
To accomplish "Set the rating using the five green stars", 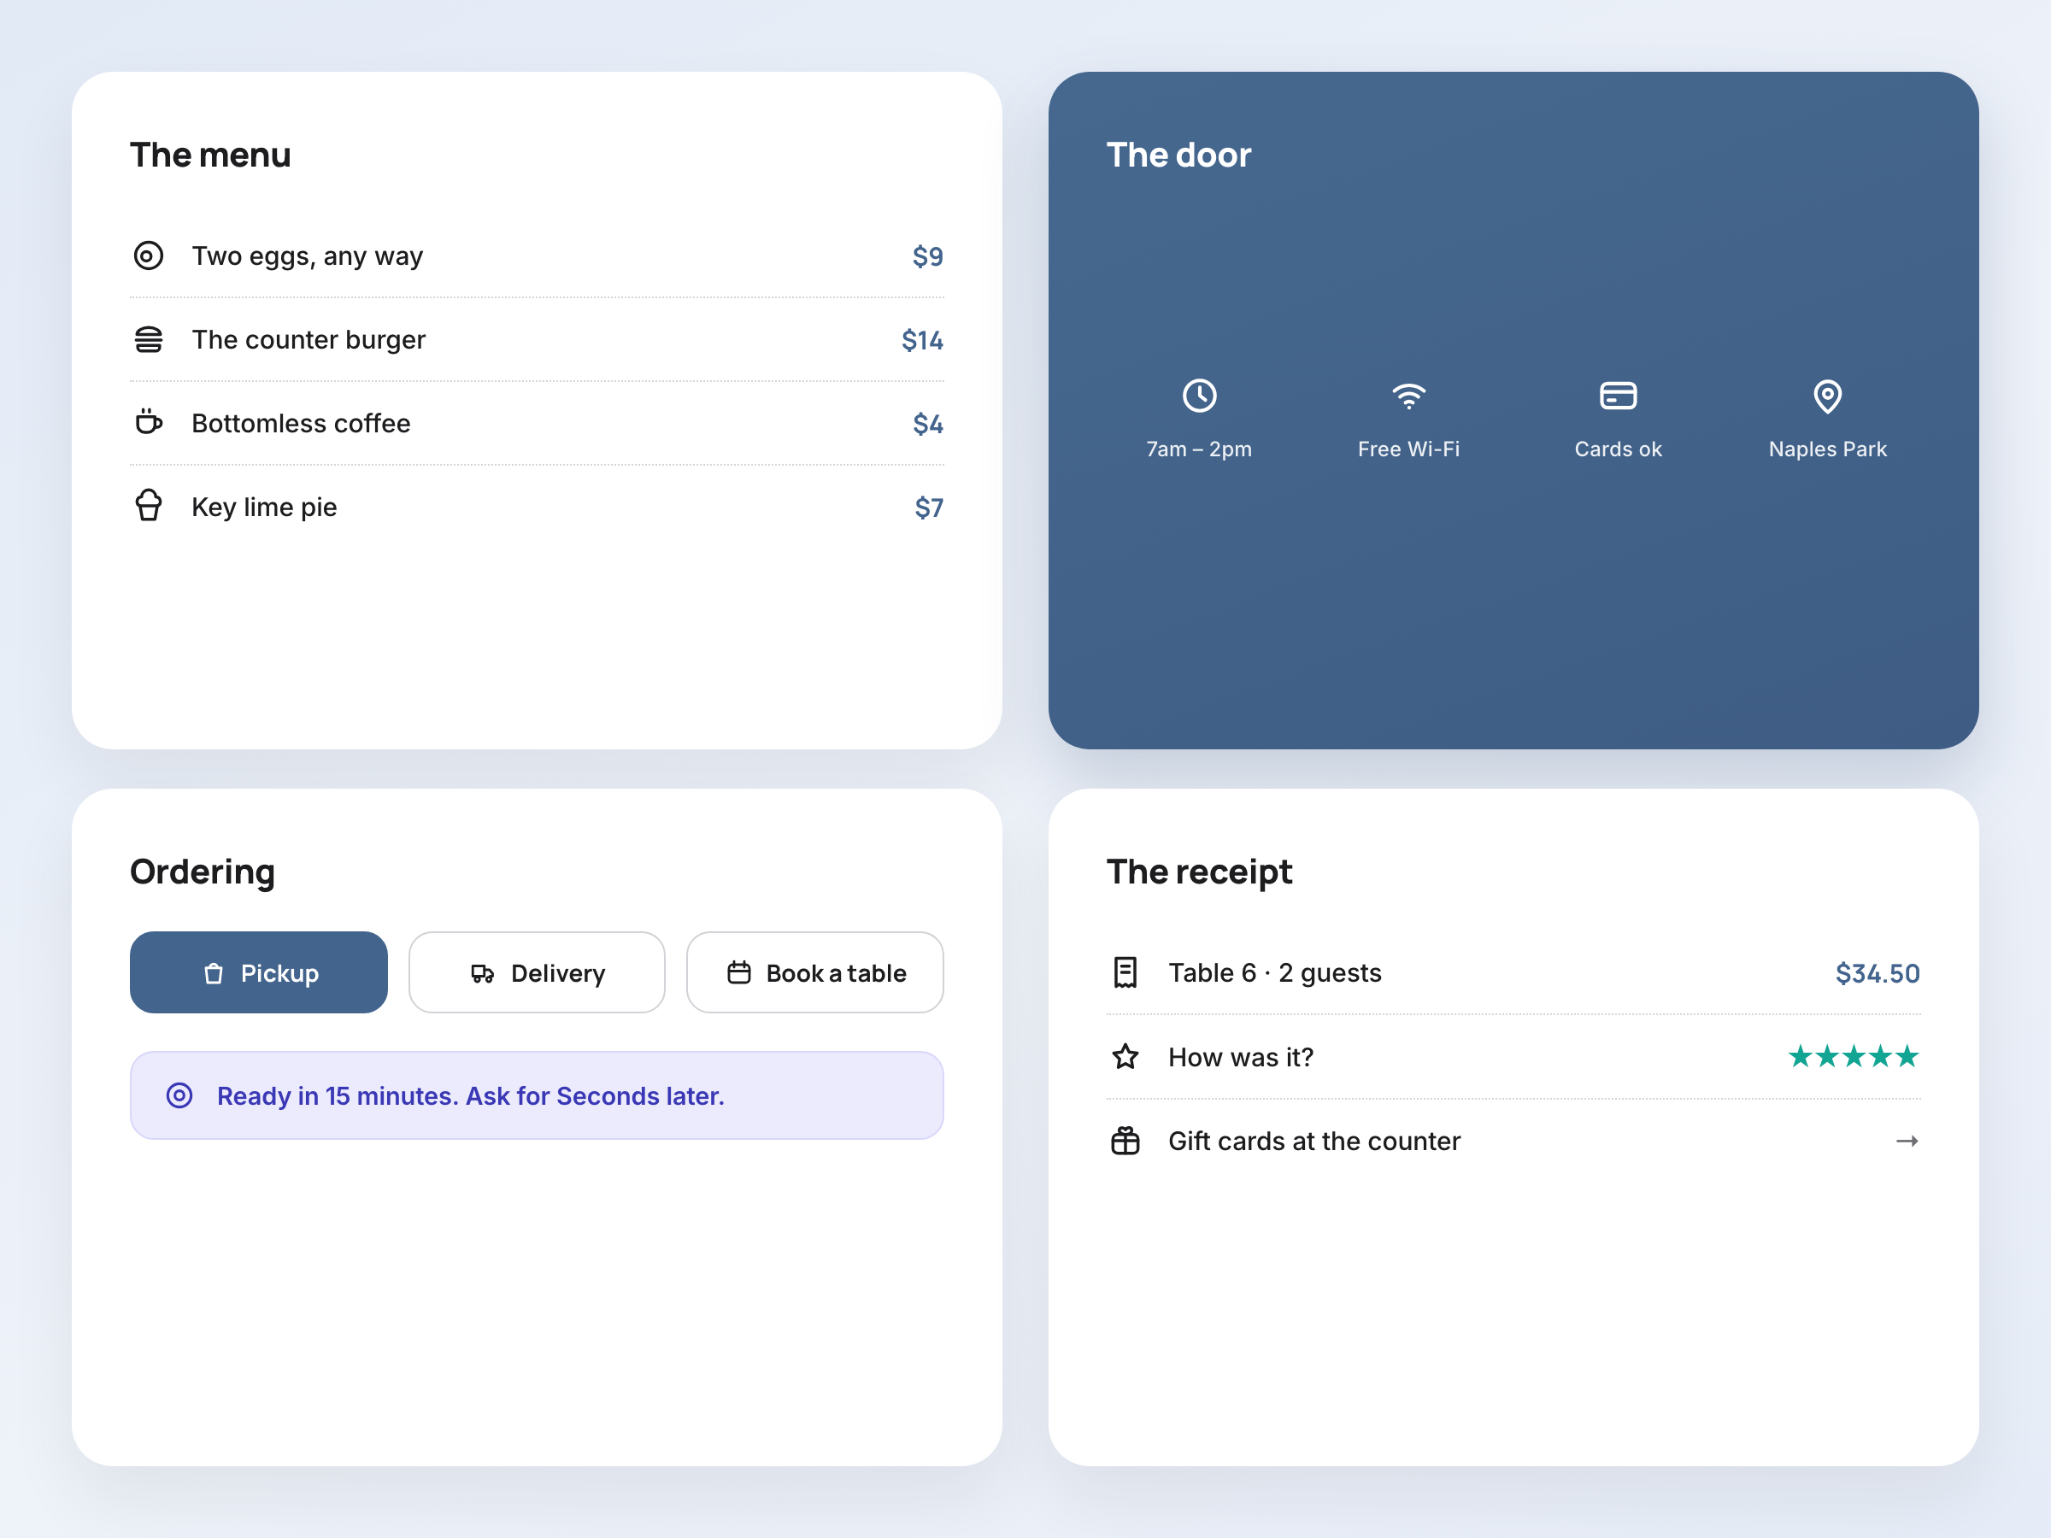I will point(1854,1056).
